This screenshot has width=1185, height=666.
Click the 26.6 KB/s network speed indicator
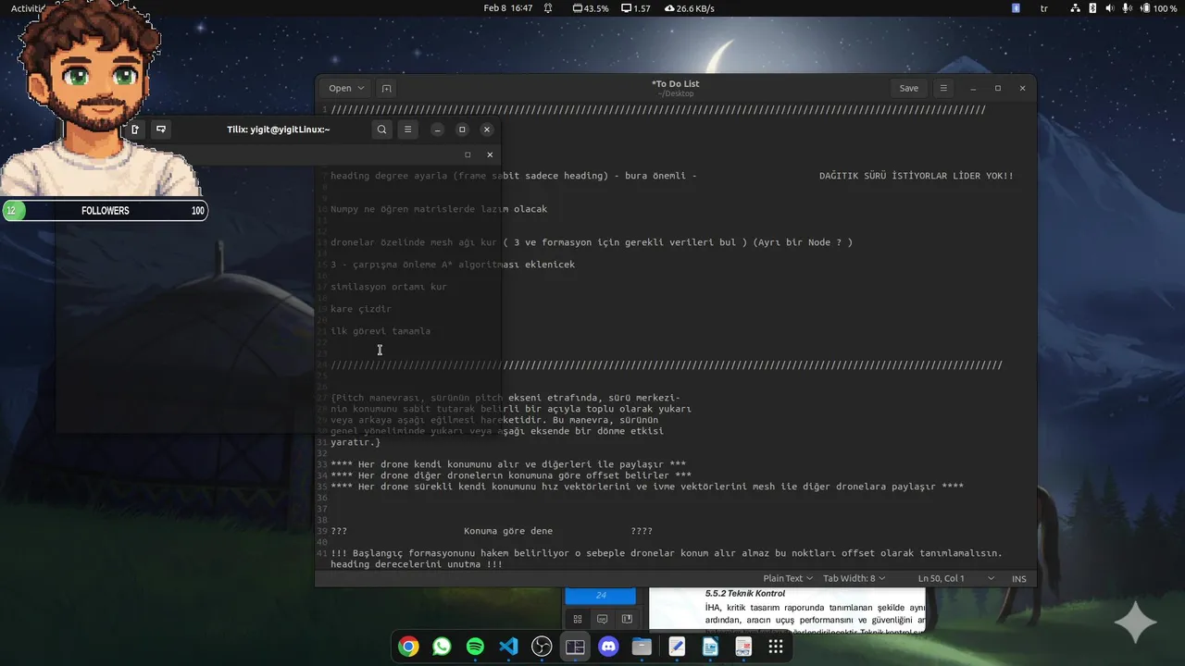(x=690, y=8)
